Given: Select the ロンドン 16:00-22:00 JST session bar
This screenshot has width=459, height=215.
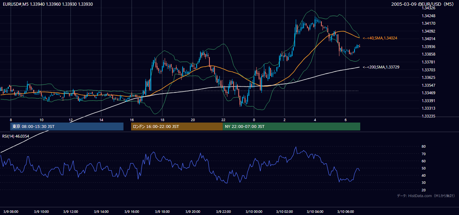Looking at the screenshot, I should (x=177, y=126).
